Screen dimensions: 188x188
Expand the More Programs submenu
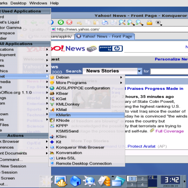[87, 83]
